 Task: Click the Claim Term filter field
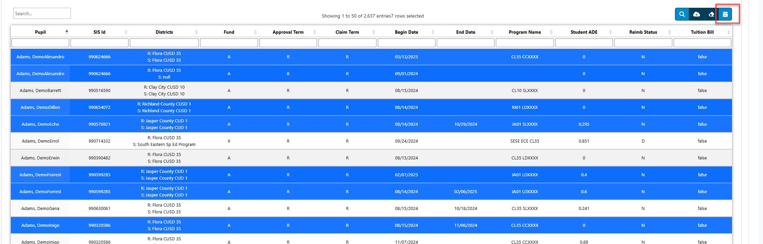point(347,43)
